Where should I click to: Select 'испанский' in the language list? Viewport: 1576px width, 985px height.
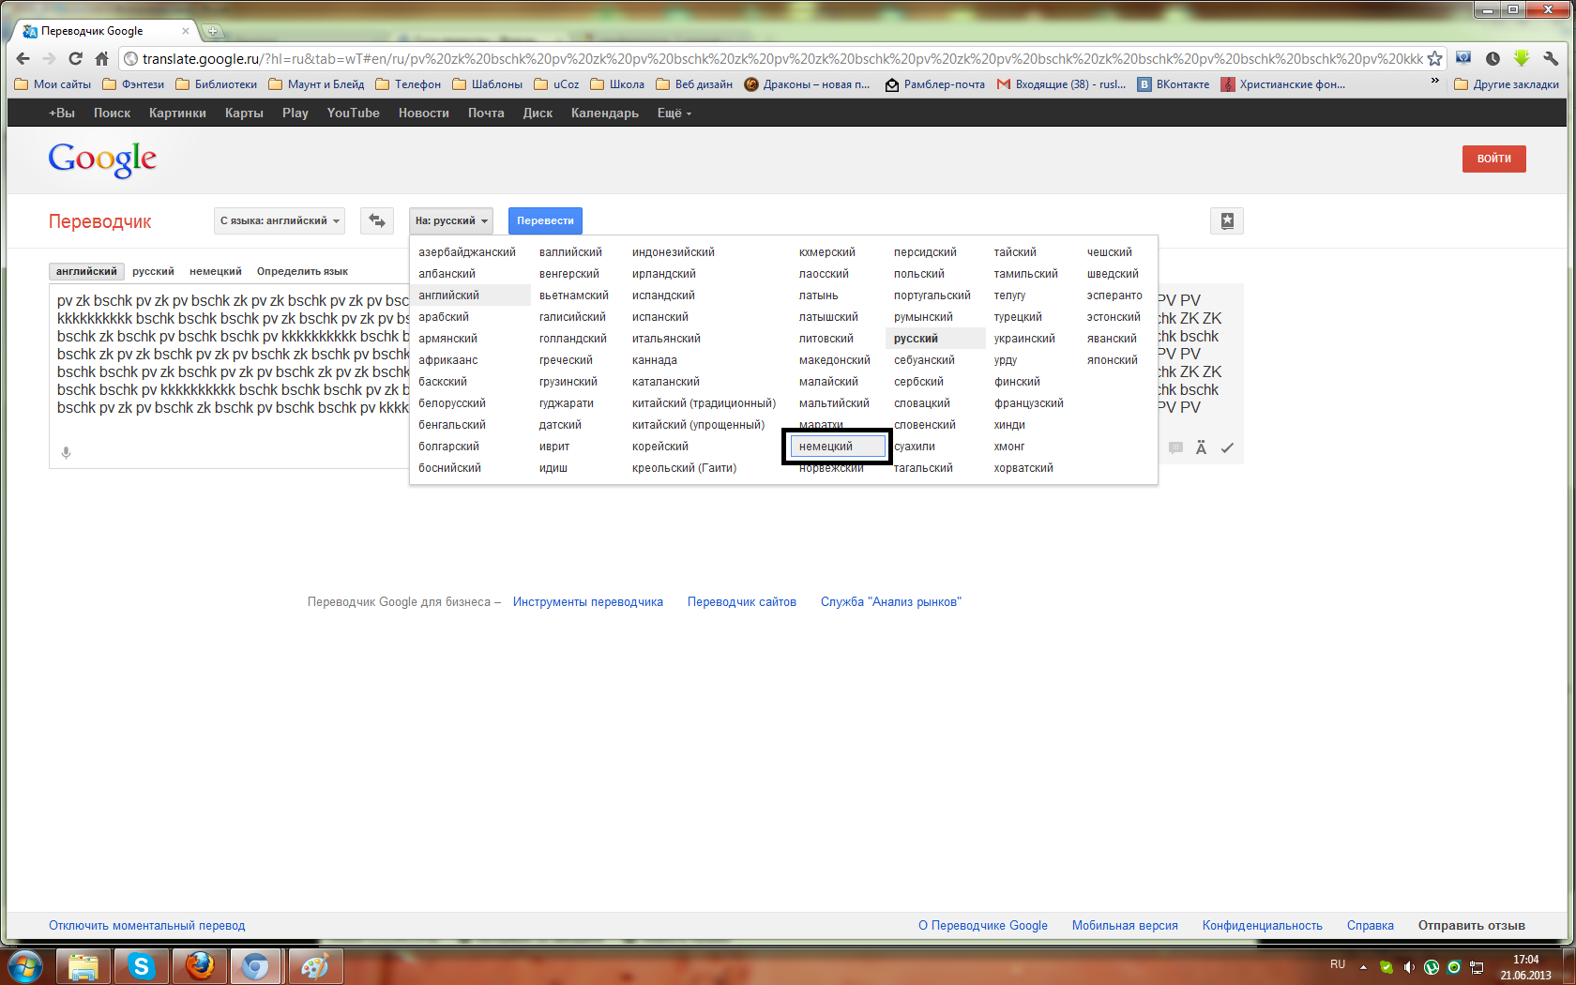click(x=660, y=317)
